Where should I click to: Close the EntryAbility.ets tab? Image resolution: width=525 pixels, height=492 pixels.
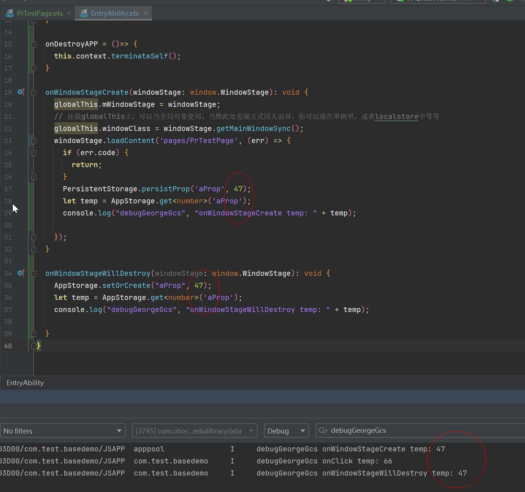[145, 14]
